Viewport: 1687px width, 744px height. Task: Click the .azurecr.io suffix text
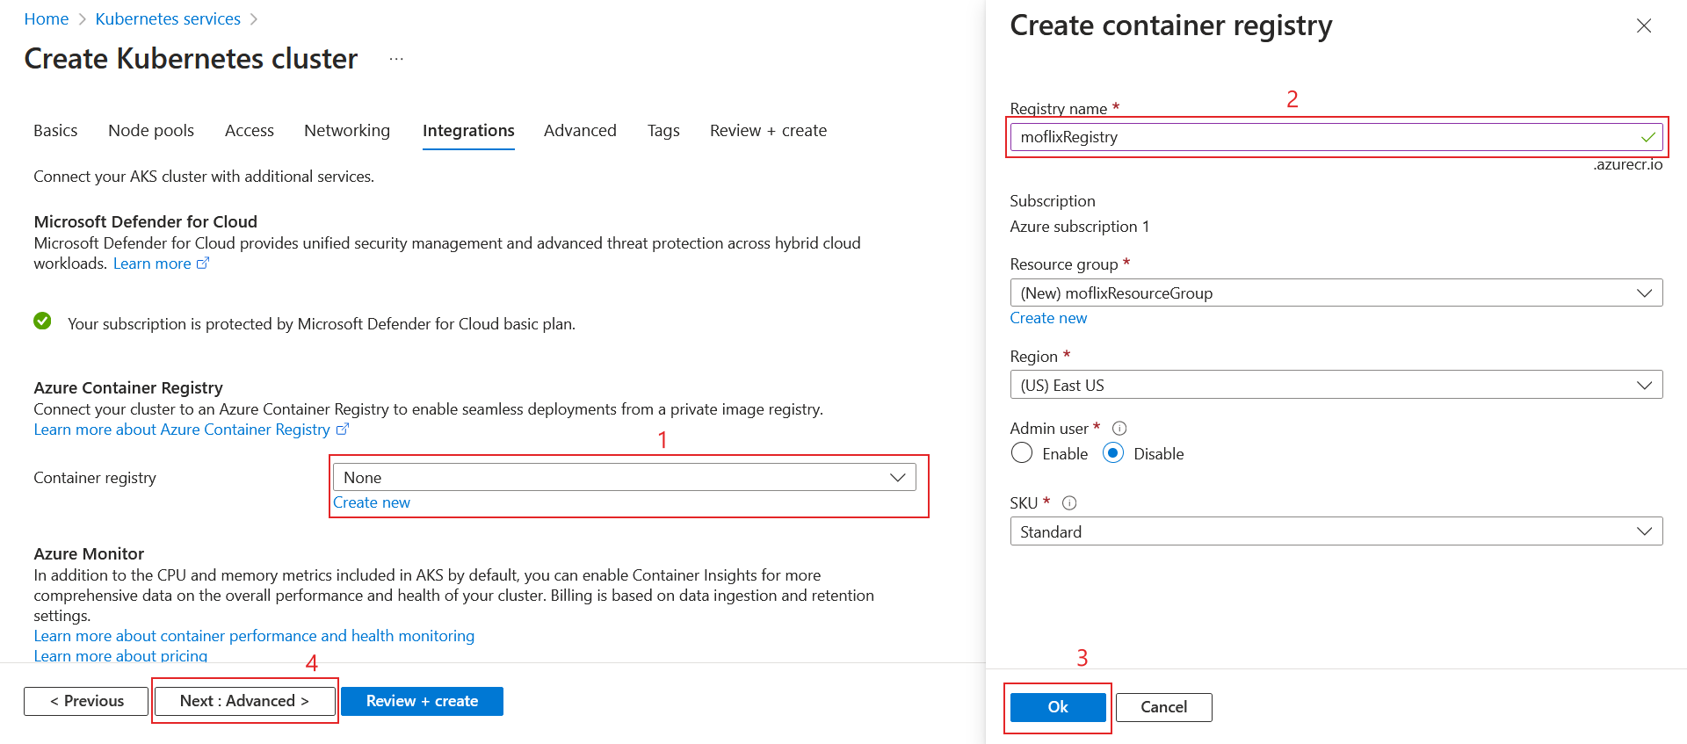click(x=1627, y=164)
